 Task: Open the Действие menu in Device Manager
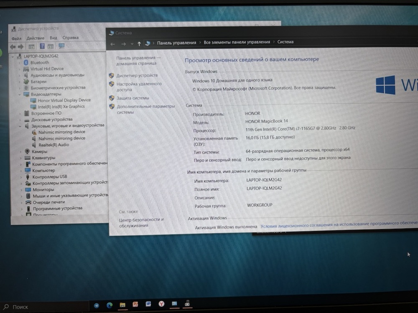[x=35, y=38]
